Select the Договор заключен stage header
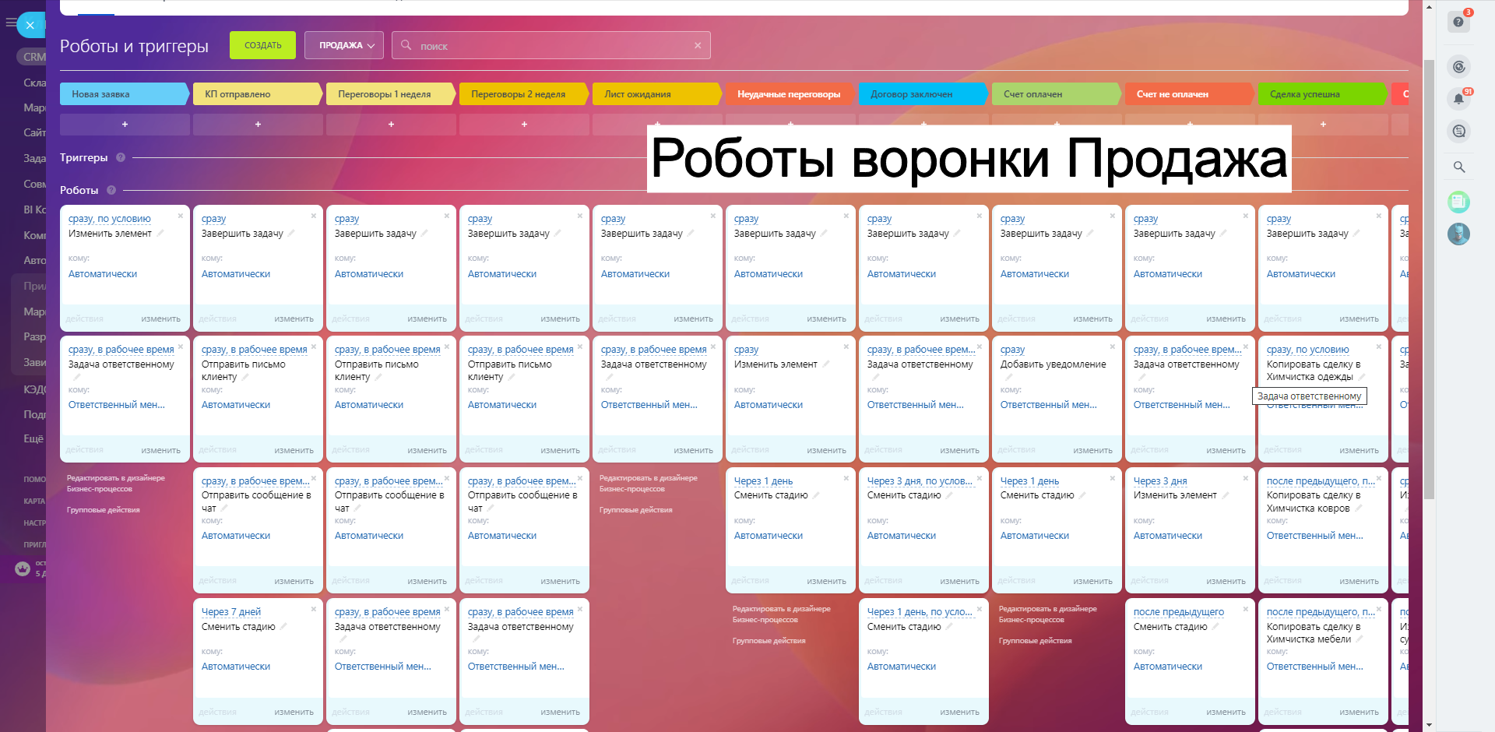The width and height of the screenshot is (1495, 732). click(x=923, y=94)
